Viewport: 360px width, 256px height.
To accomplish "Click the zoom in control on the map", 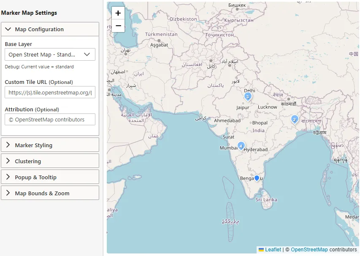I will click(x=118, y=13).
